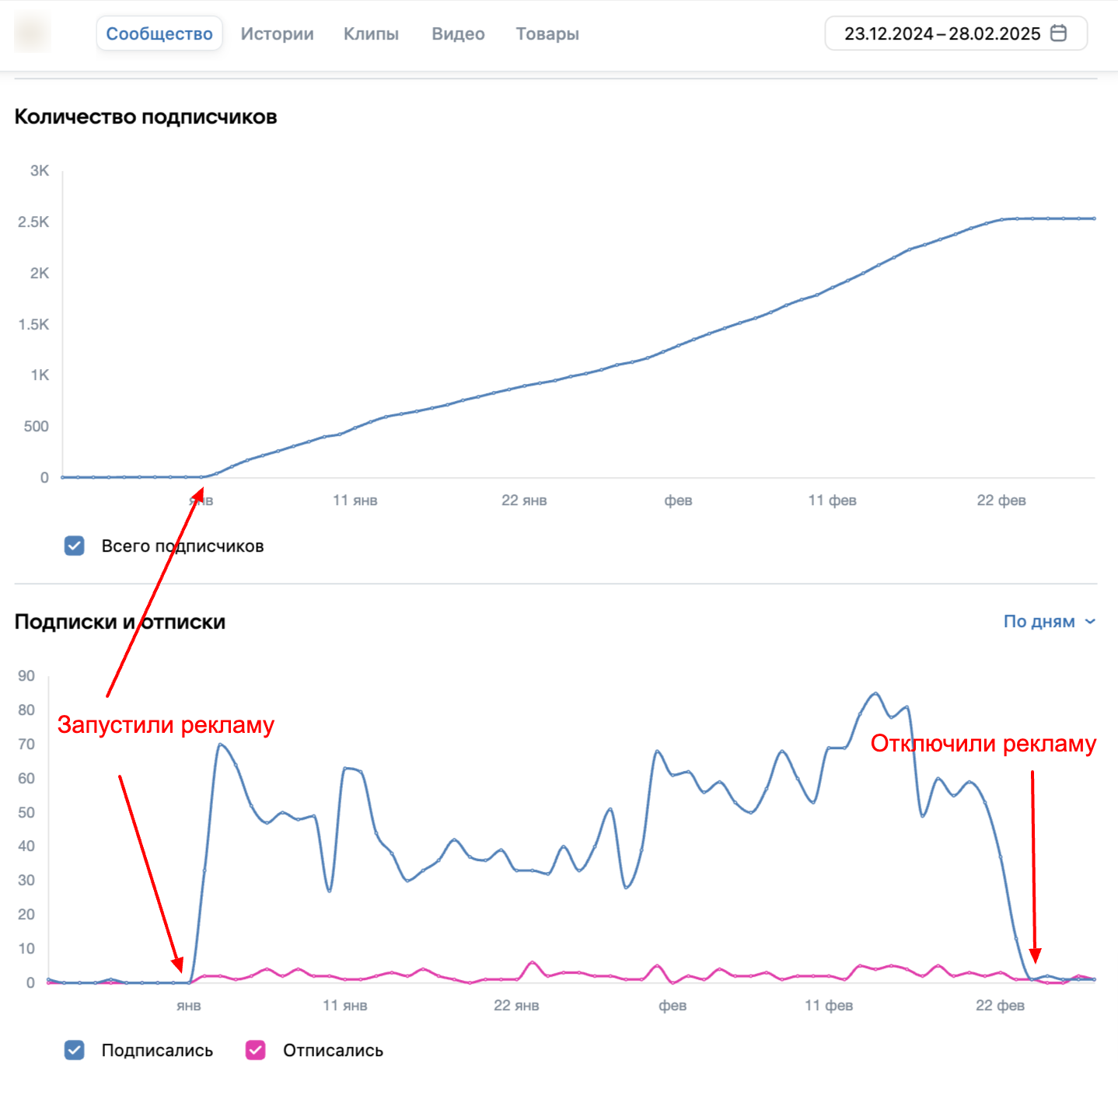Image resolution: width=1118 pixels, height=1095 pixels.
Task: Click the Отписались legend label
Action: (x=333, y=1050)
